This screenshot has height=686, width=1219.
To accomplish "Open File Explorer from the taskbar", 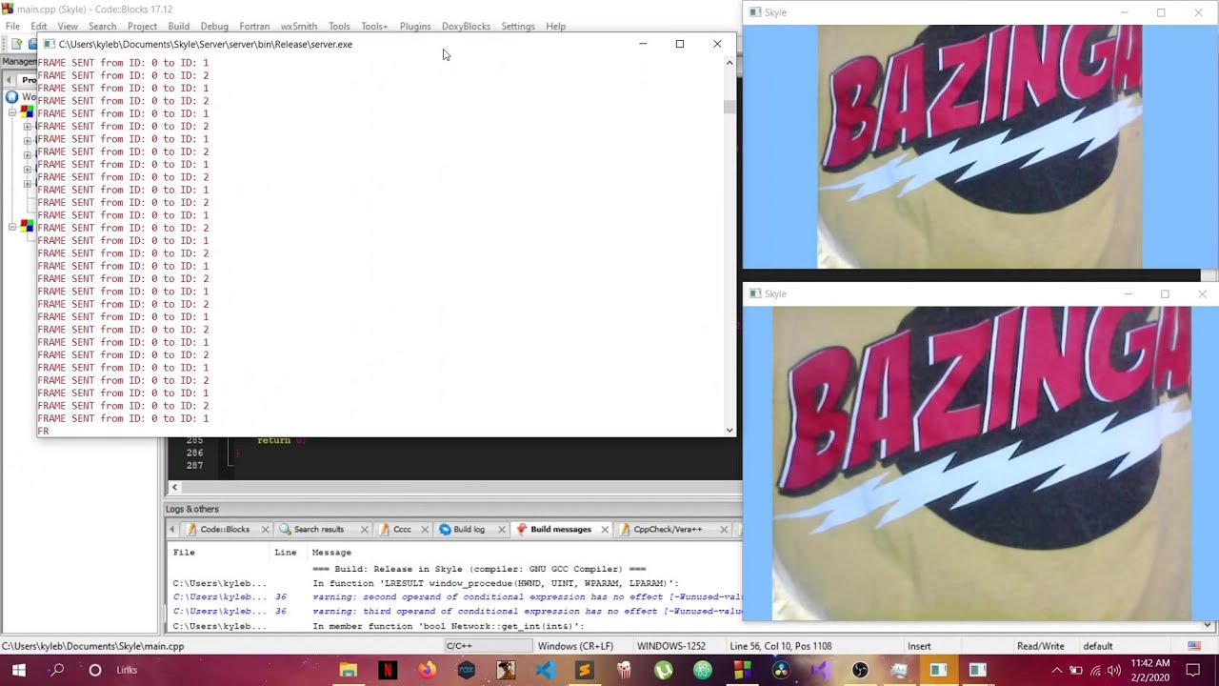I will [348, 671].
